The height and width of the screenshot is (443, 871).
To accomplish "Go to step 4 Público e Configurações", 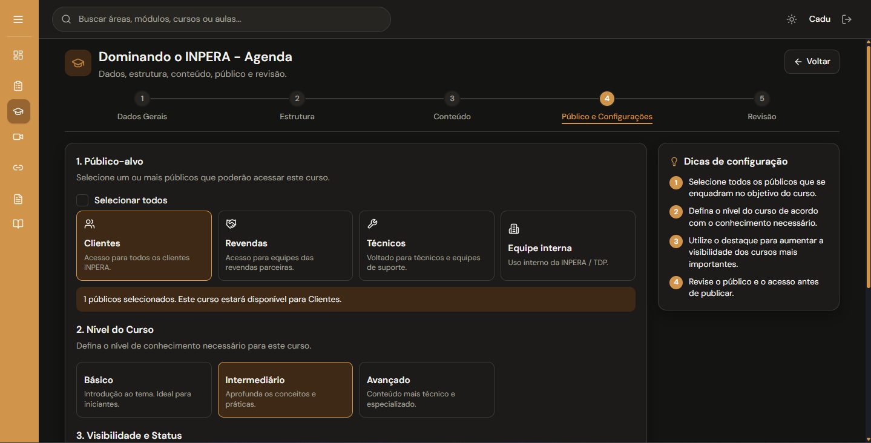I will point(607,107).
